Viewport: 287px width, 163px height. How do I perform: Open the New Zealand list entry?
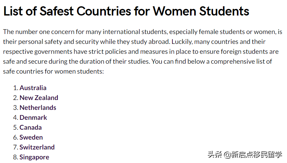click(39, 98)
